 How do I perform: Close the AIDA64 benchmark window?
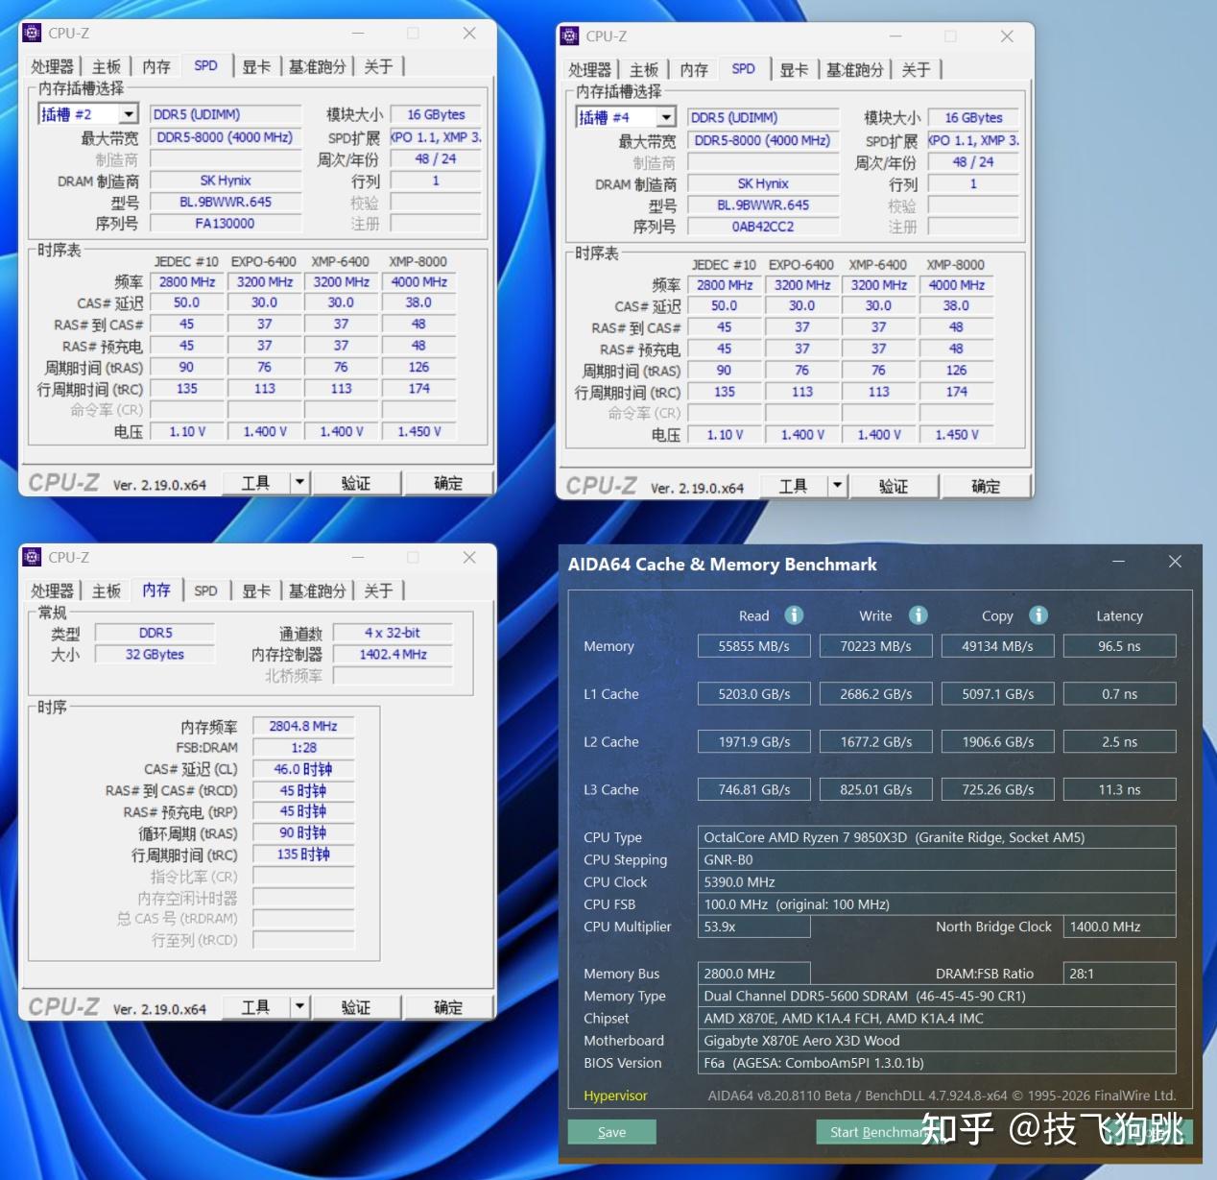(1175, 562)
